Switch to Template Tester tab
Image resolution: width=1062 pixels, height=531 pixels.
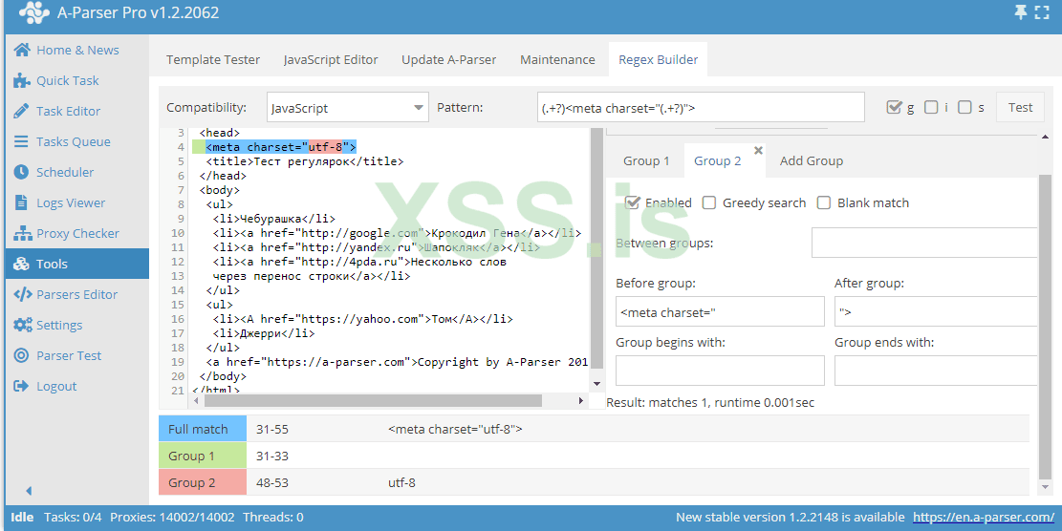pos(213,59)
